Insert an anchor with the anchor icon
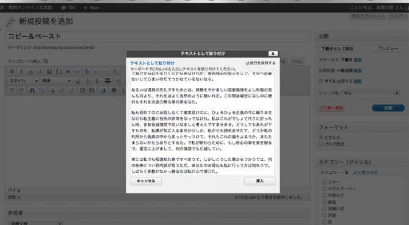The width and height of the screenshot is (409, 225). click(52, 90)
